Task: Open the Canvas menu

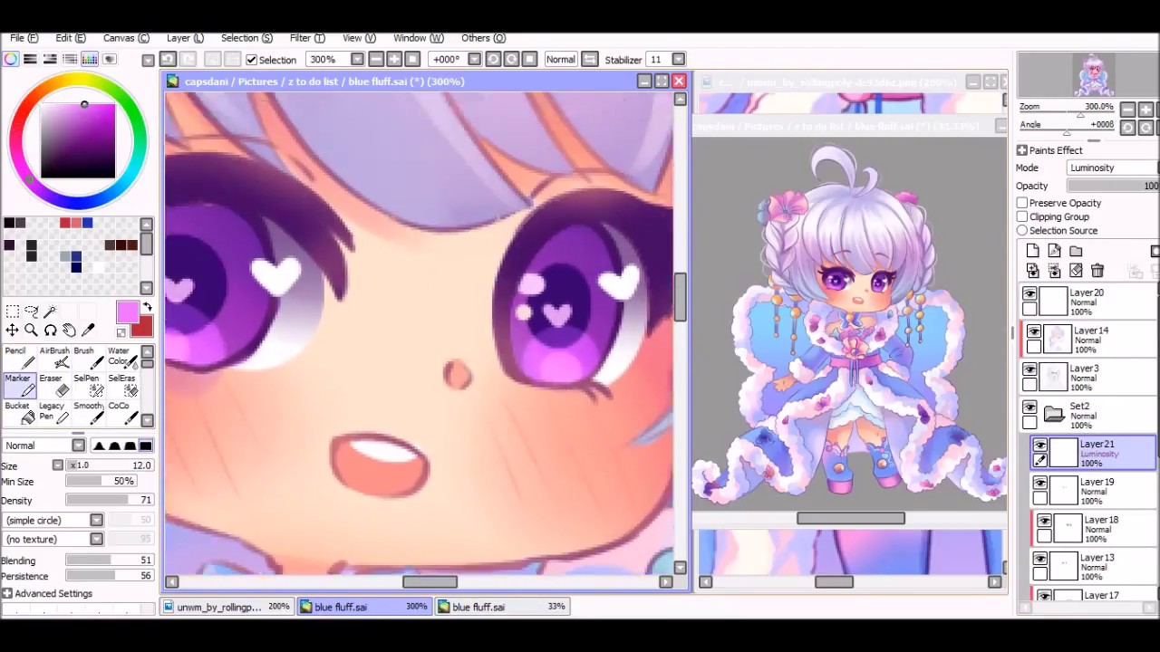Action: [x=126, y=38]
